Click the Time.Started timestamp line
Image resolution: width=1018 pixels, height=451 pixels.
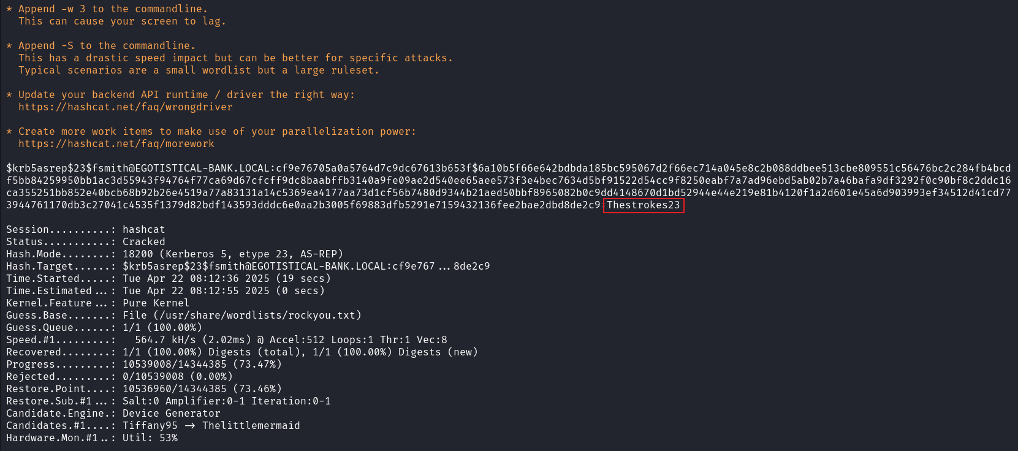[169, 278]
